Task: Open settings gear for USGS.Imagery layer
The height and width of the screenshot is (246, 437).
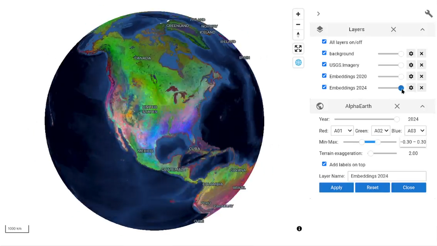Action: pyautogui.click(x=411, y=65)
